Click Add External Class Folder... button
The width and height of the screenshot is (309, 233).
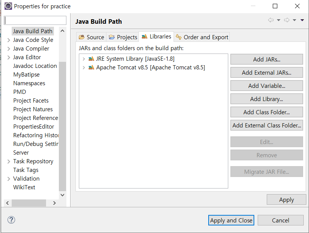[267, 125]
